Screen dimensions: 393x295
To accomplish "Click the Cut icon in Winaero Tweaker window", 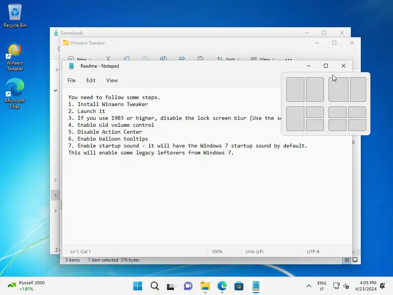I will pos(108,58).
